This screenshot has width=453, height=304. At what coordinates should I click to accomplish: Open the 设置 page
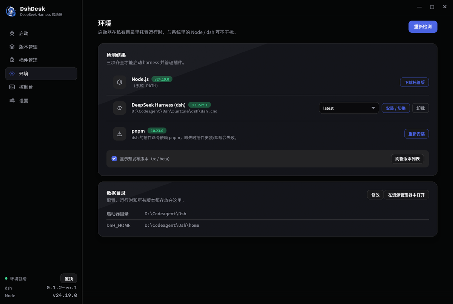tap(41, 101)
